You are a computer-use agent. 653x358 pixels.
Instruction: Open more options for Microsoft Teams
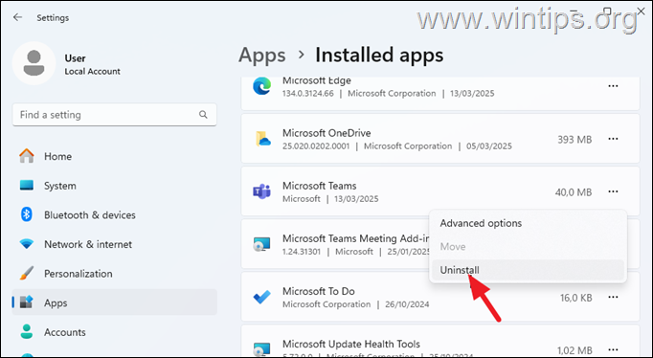pyautogui.click(x=613, y=191)
